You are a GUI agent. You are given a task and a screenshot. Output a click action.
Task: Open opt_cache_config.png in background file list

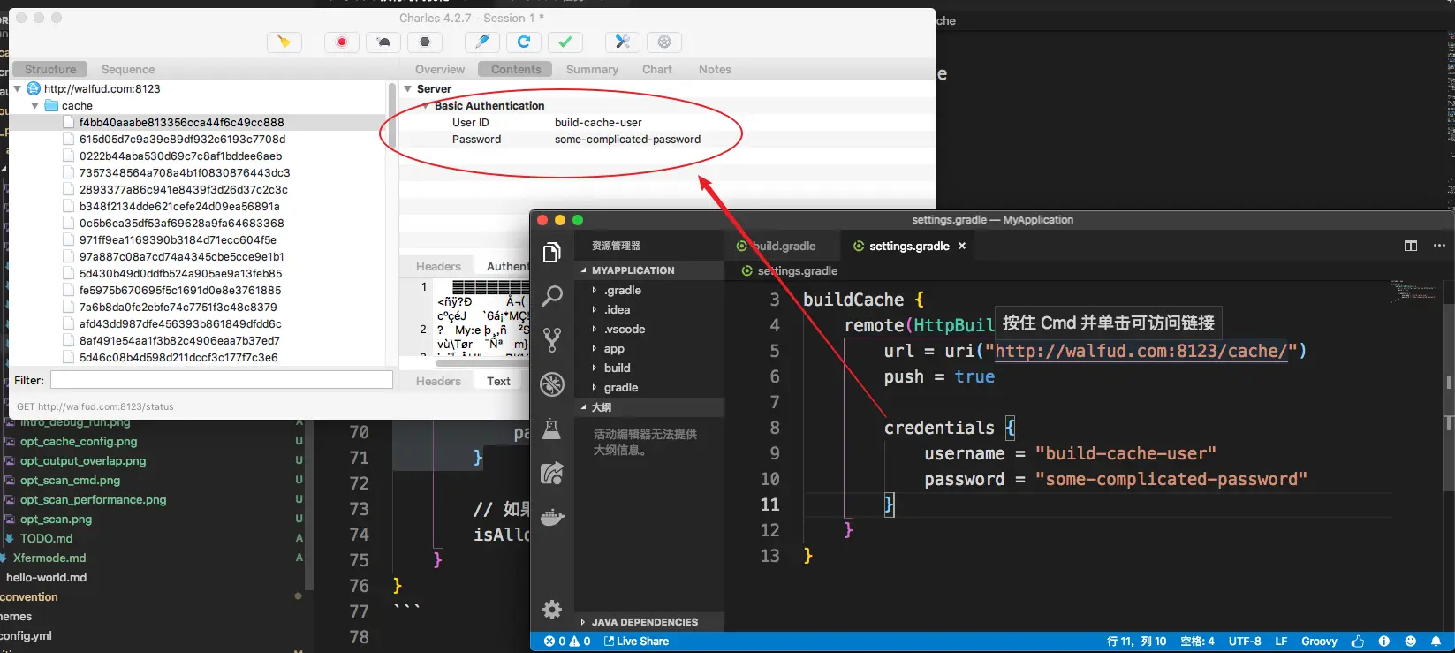(x=79, y=441)
